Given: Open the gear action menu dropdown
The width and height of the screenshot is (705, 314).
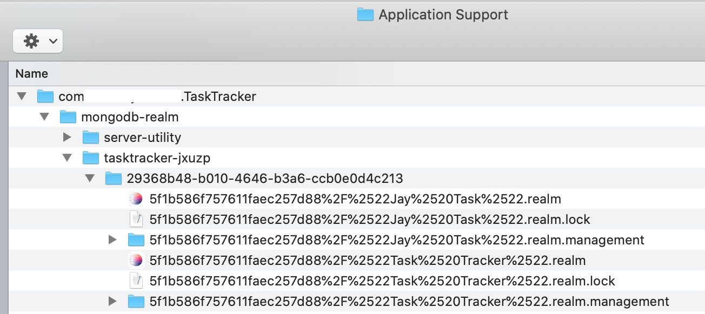Looking at the screenshot, I should click(38, 41).
